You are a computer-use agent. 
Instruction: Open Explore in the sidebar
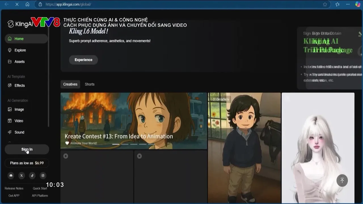pyautogui.click(x=20, y=50)
